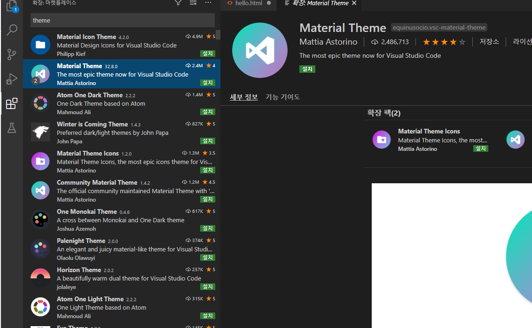Click Atom One Light Theme icon

pos(40,307)
